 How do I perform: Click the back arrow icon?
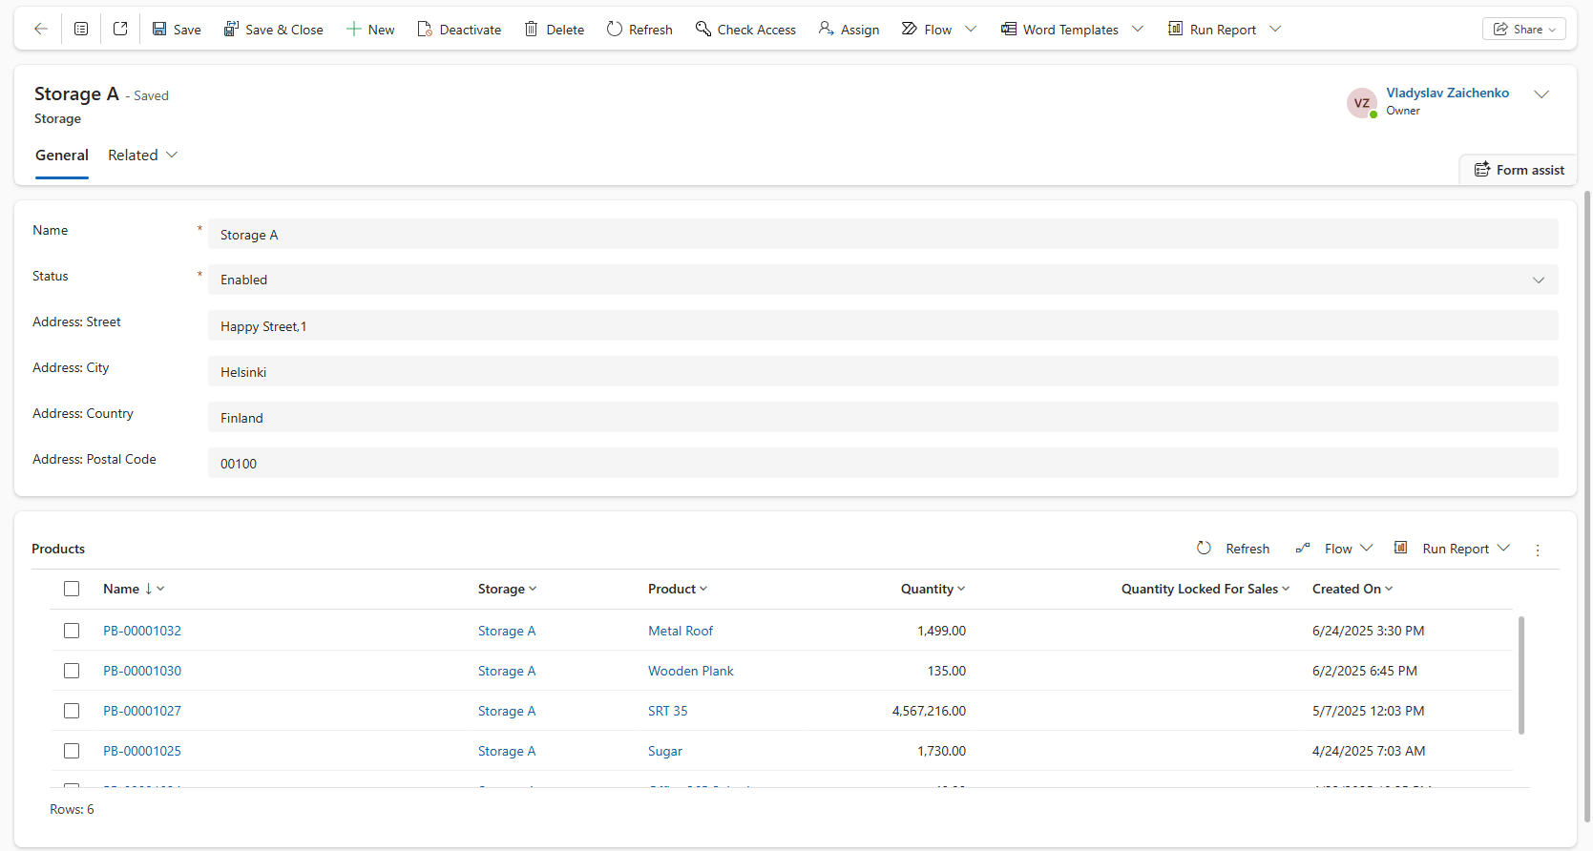(x=41, y=30)
